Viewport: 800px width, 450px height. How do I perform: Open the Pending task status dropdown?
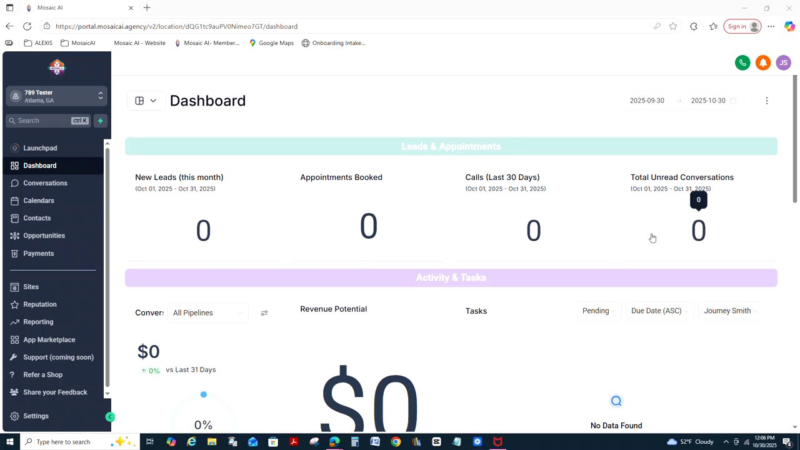(x=599, y=311)
